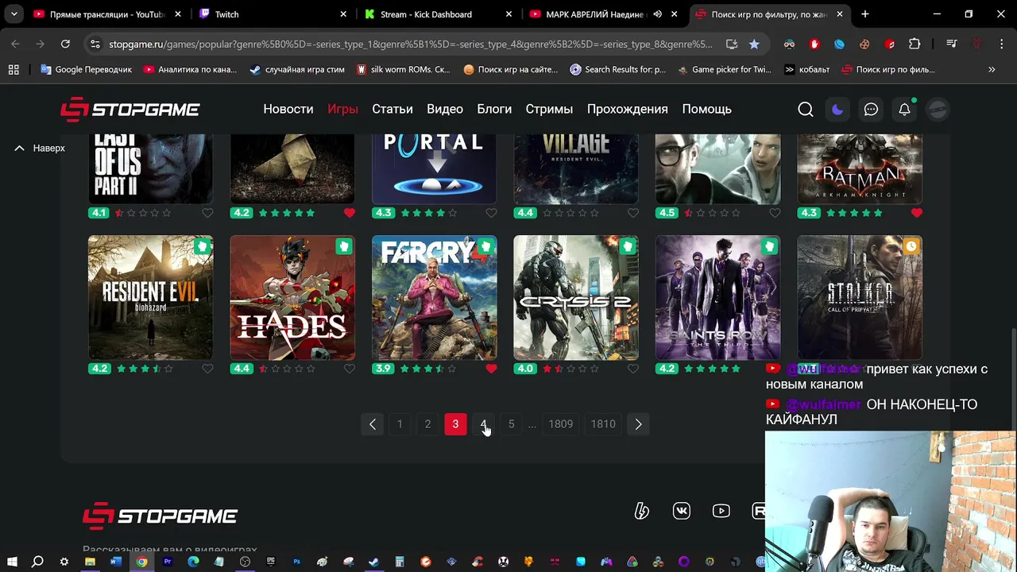Viewport: 1017px width, 572px height.
Task: Open notifications bell icon
Action: (x=904, y=110)
